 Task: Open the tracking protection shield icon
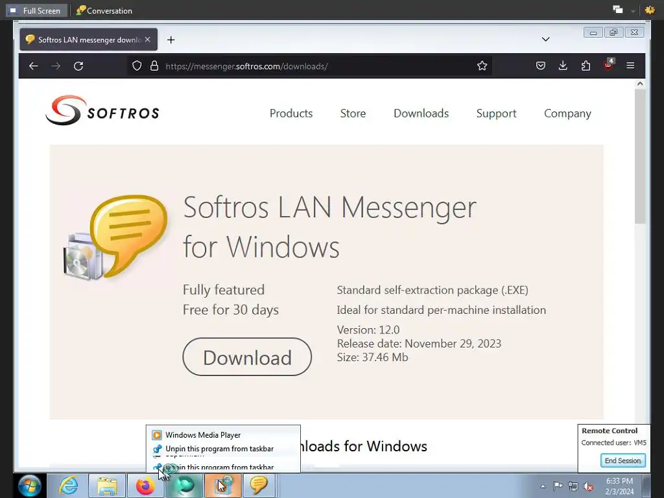pos(137,66)
